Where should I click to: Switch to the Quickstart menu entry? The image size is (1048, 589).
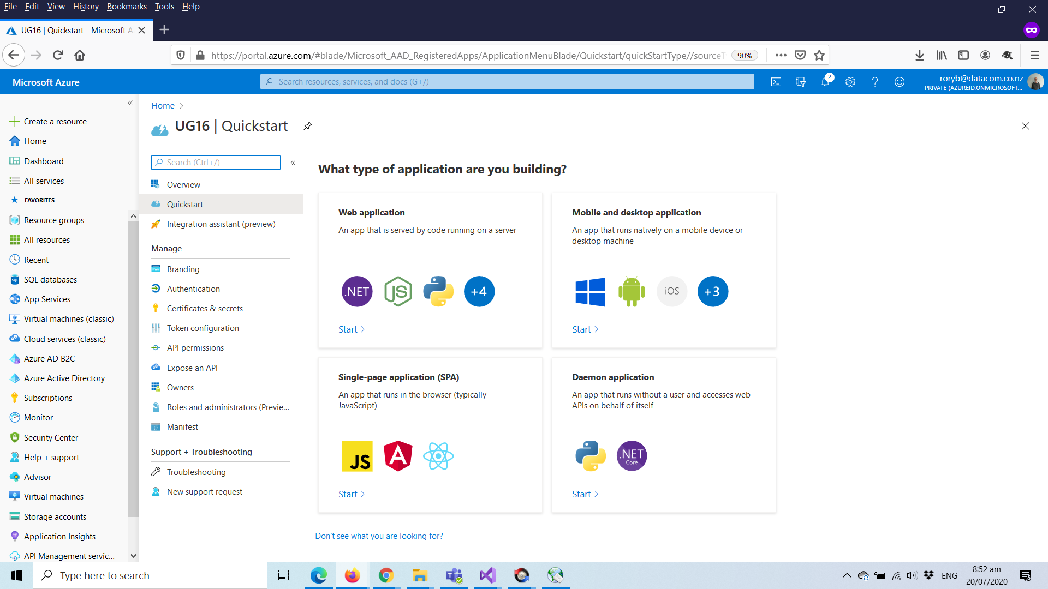[184, 203]
